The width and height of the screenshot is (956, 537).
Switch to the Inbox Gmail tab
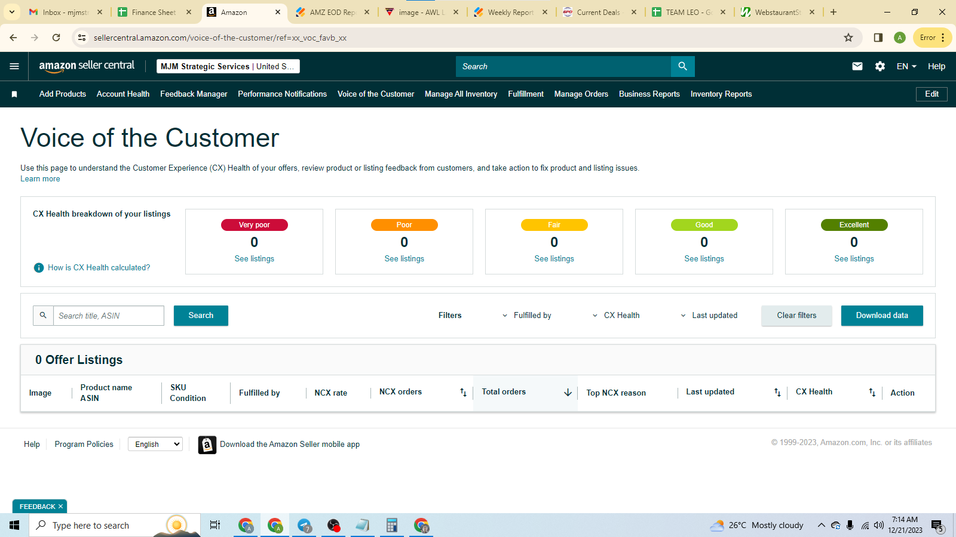click(66, 12)
